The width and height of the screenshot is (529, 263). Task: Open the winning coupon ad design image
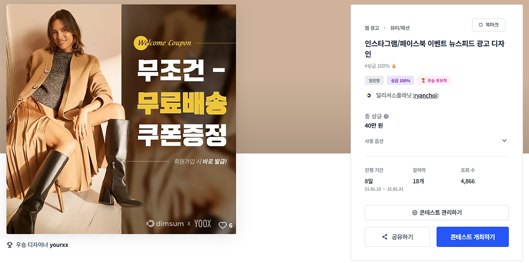click(x=121, y=119)
